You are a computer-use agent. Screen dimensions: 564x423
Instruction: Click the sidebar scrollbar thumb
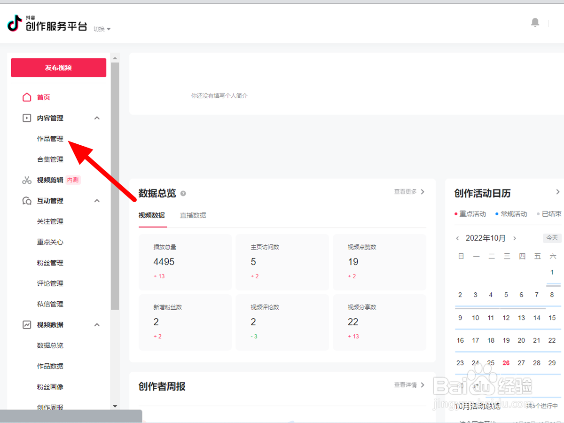tap(115, 186)
